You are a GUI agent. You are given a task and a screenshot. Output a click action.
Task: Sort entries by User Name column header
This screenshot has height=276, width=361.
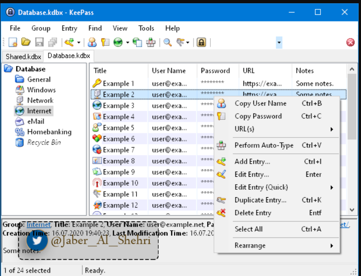[x=173, y=71]
